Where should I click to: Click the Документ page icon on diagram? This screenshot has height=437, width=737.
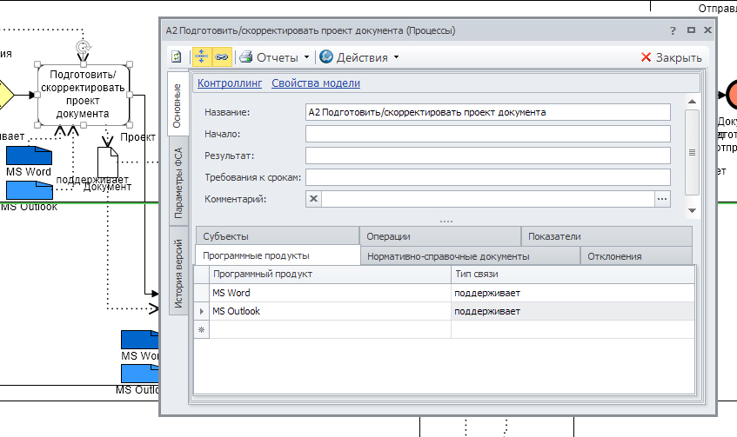pos(107,161)
